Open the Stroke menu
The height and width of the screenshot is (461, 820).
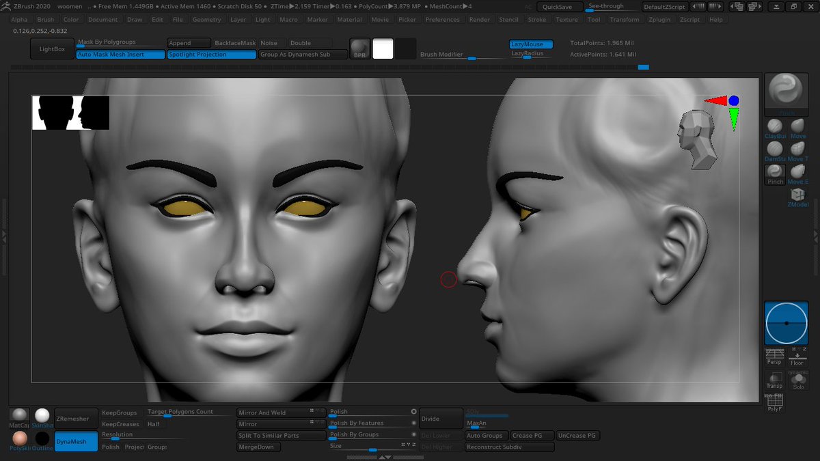(x=537, y=20)
